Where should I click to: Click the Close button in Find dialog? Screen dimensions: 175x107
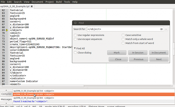[x=118, y=59]
